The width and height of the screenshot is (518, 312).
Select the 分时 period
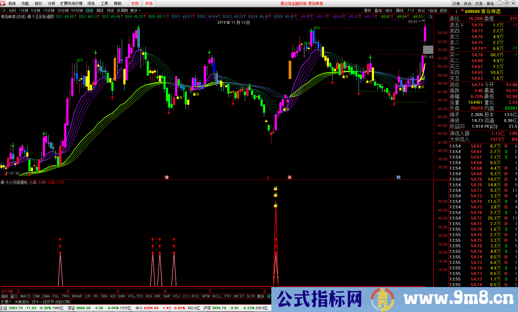pyautogui.click(x=12, y=10)
